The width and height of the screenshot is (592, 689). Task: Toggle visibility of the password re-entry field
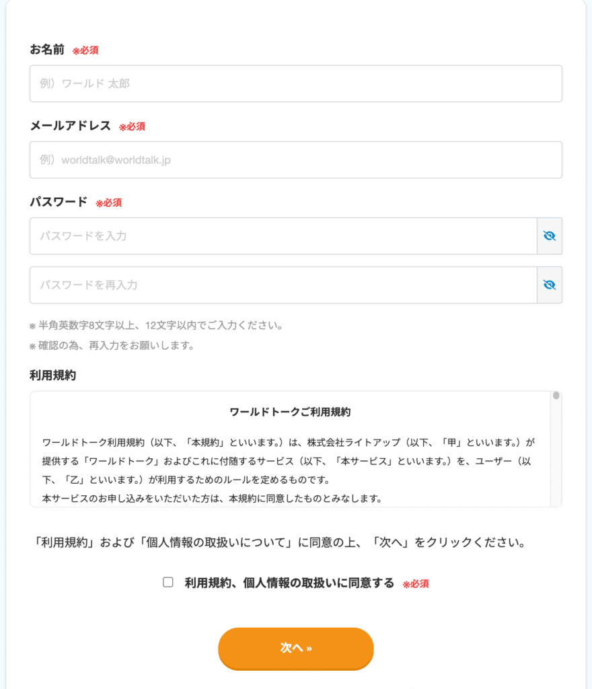click(x=550, y=285)
